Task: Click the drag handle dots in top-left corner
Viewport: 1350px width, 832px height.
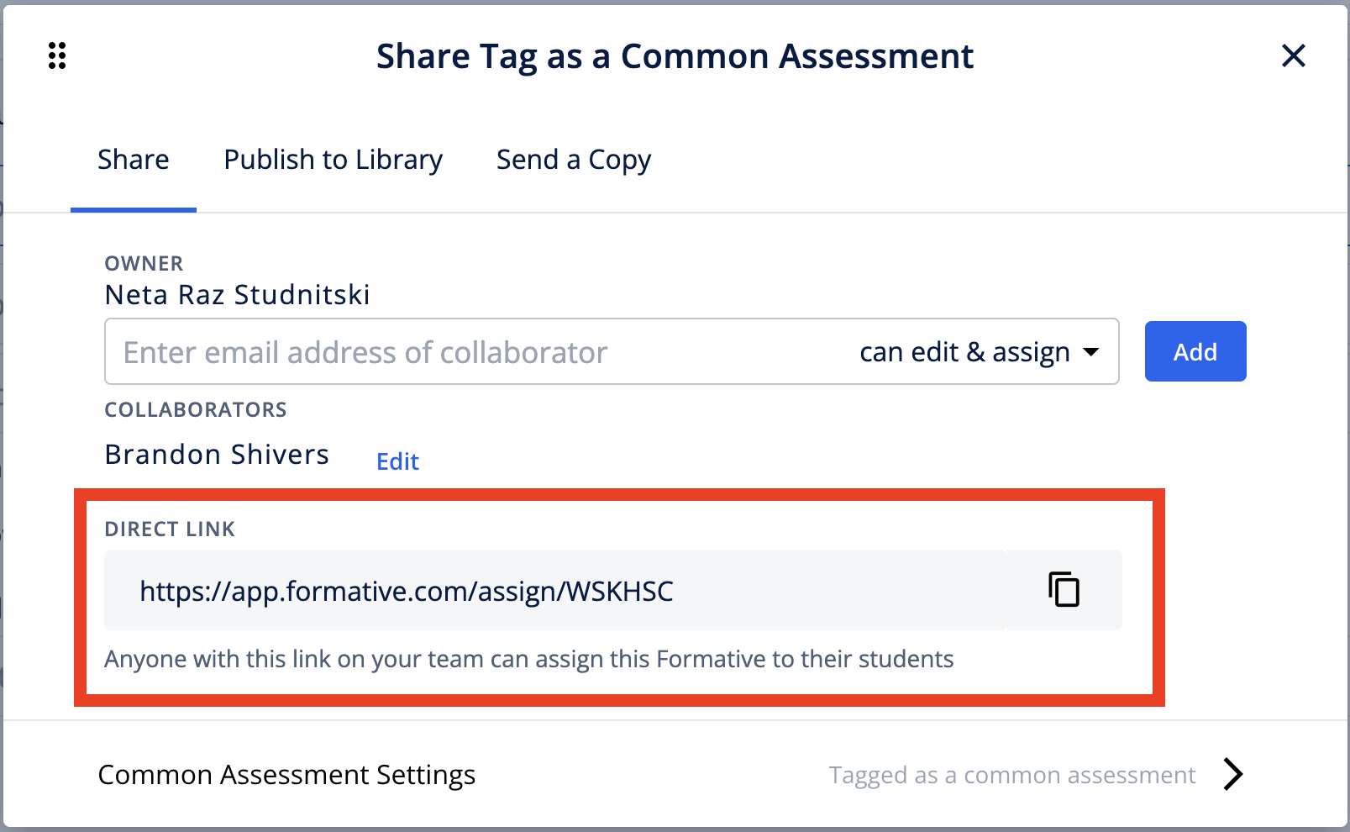Action: 57,55
